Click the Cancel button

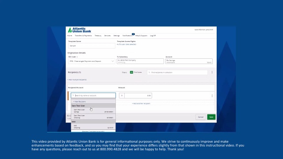coord(200,117)
